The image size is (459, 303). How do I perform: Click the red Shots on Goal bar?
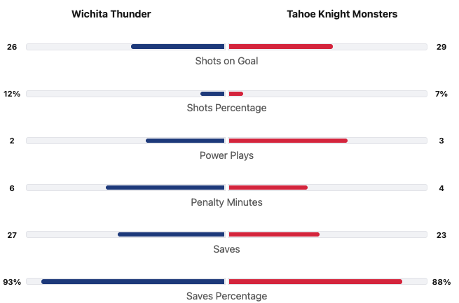pos(280,47)
